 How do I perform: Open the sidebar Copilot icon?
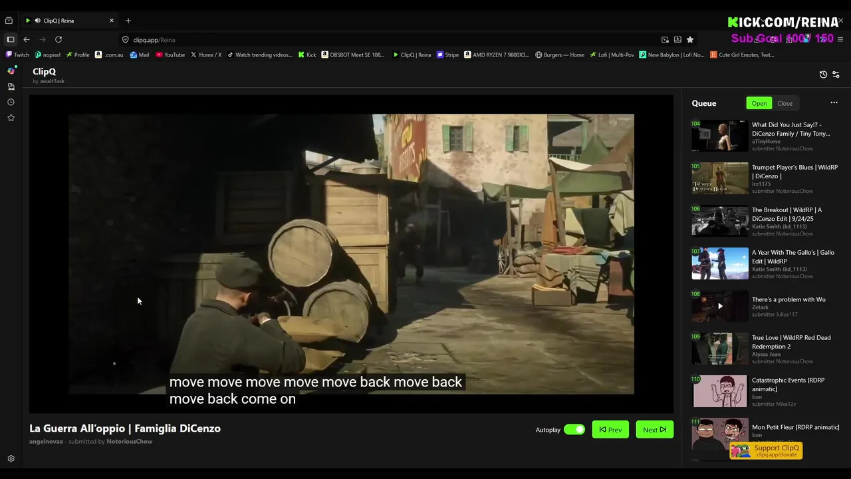pos(11,71)
